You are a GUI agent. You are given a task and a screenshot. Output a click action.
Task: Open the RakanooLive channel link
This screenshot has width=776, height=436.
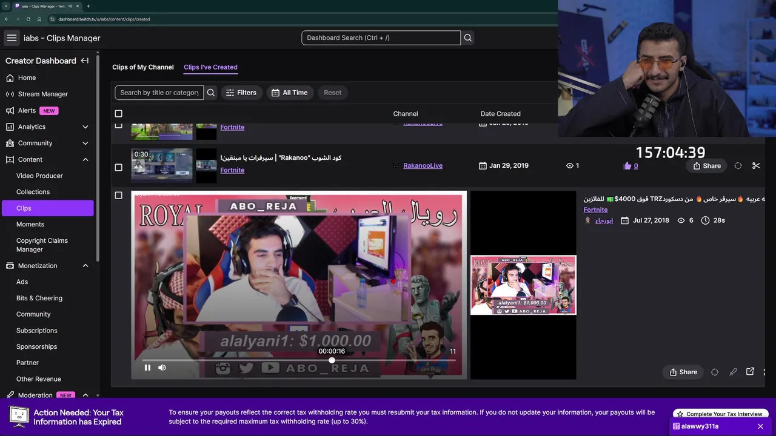[423, 165]
